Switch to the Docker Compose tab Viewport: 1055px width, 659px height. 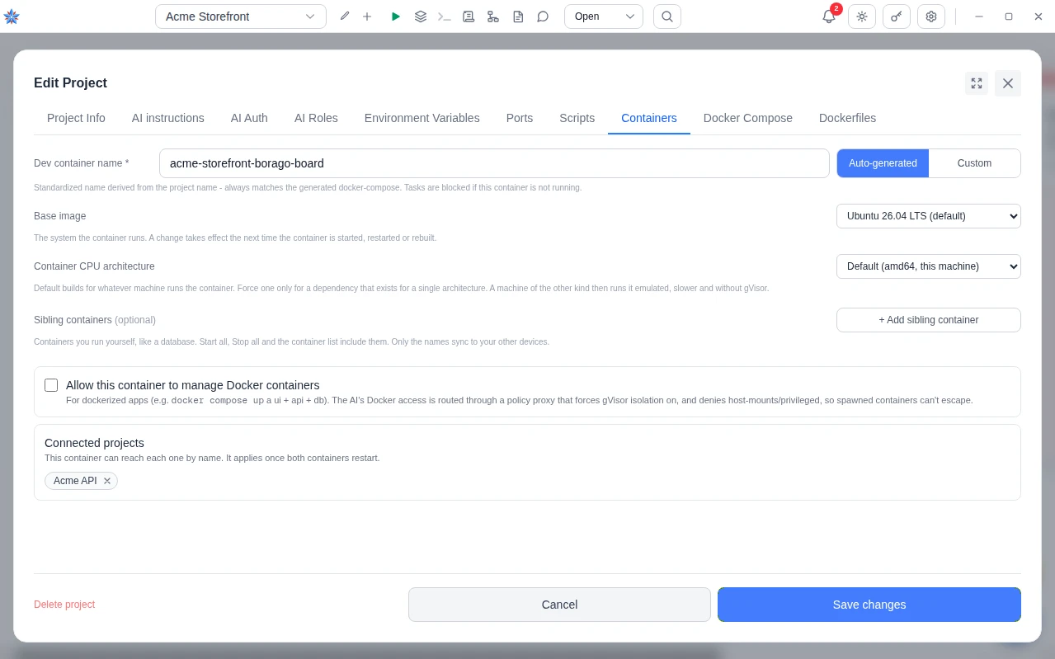[x=748, y=118]
